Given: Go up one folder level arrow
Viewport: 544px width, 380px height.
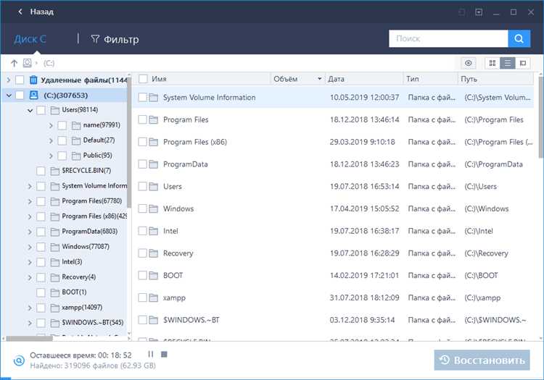Looking at the screenshot, I should [14, 64].
